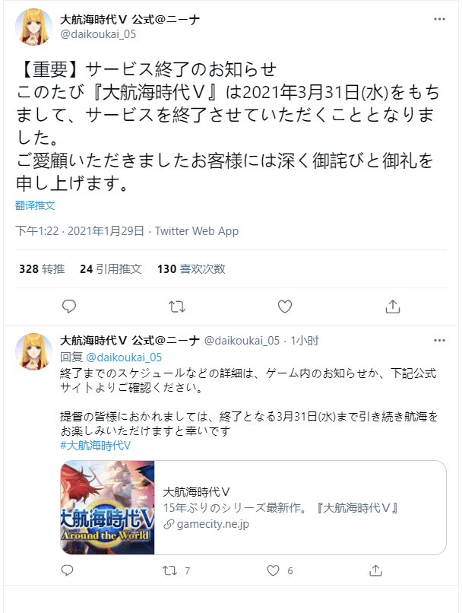
Task: Click the Twitter Web App source link
Action: pyautogui.click(x=197, y=231)
